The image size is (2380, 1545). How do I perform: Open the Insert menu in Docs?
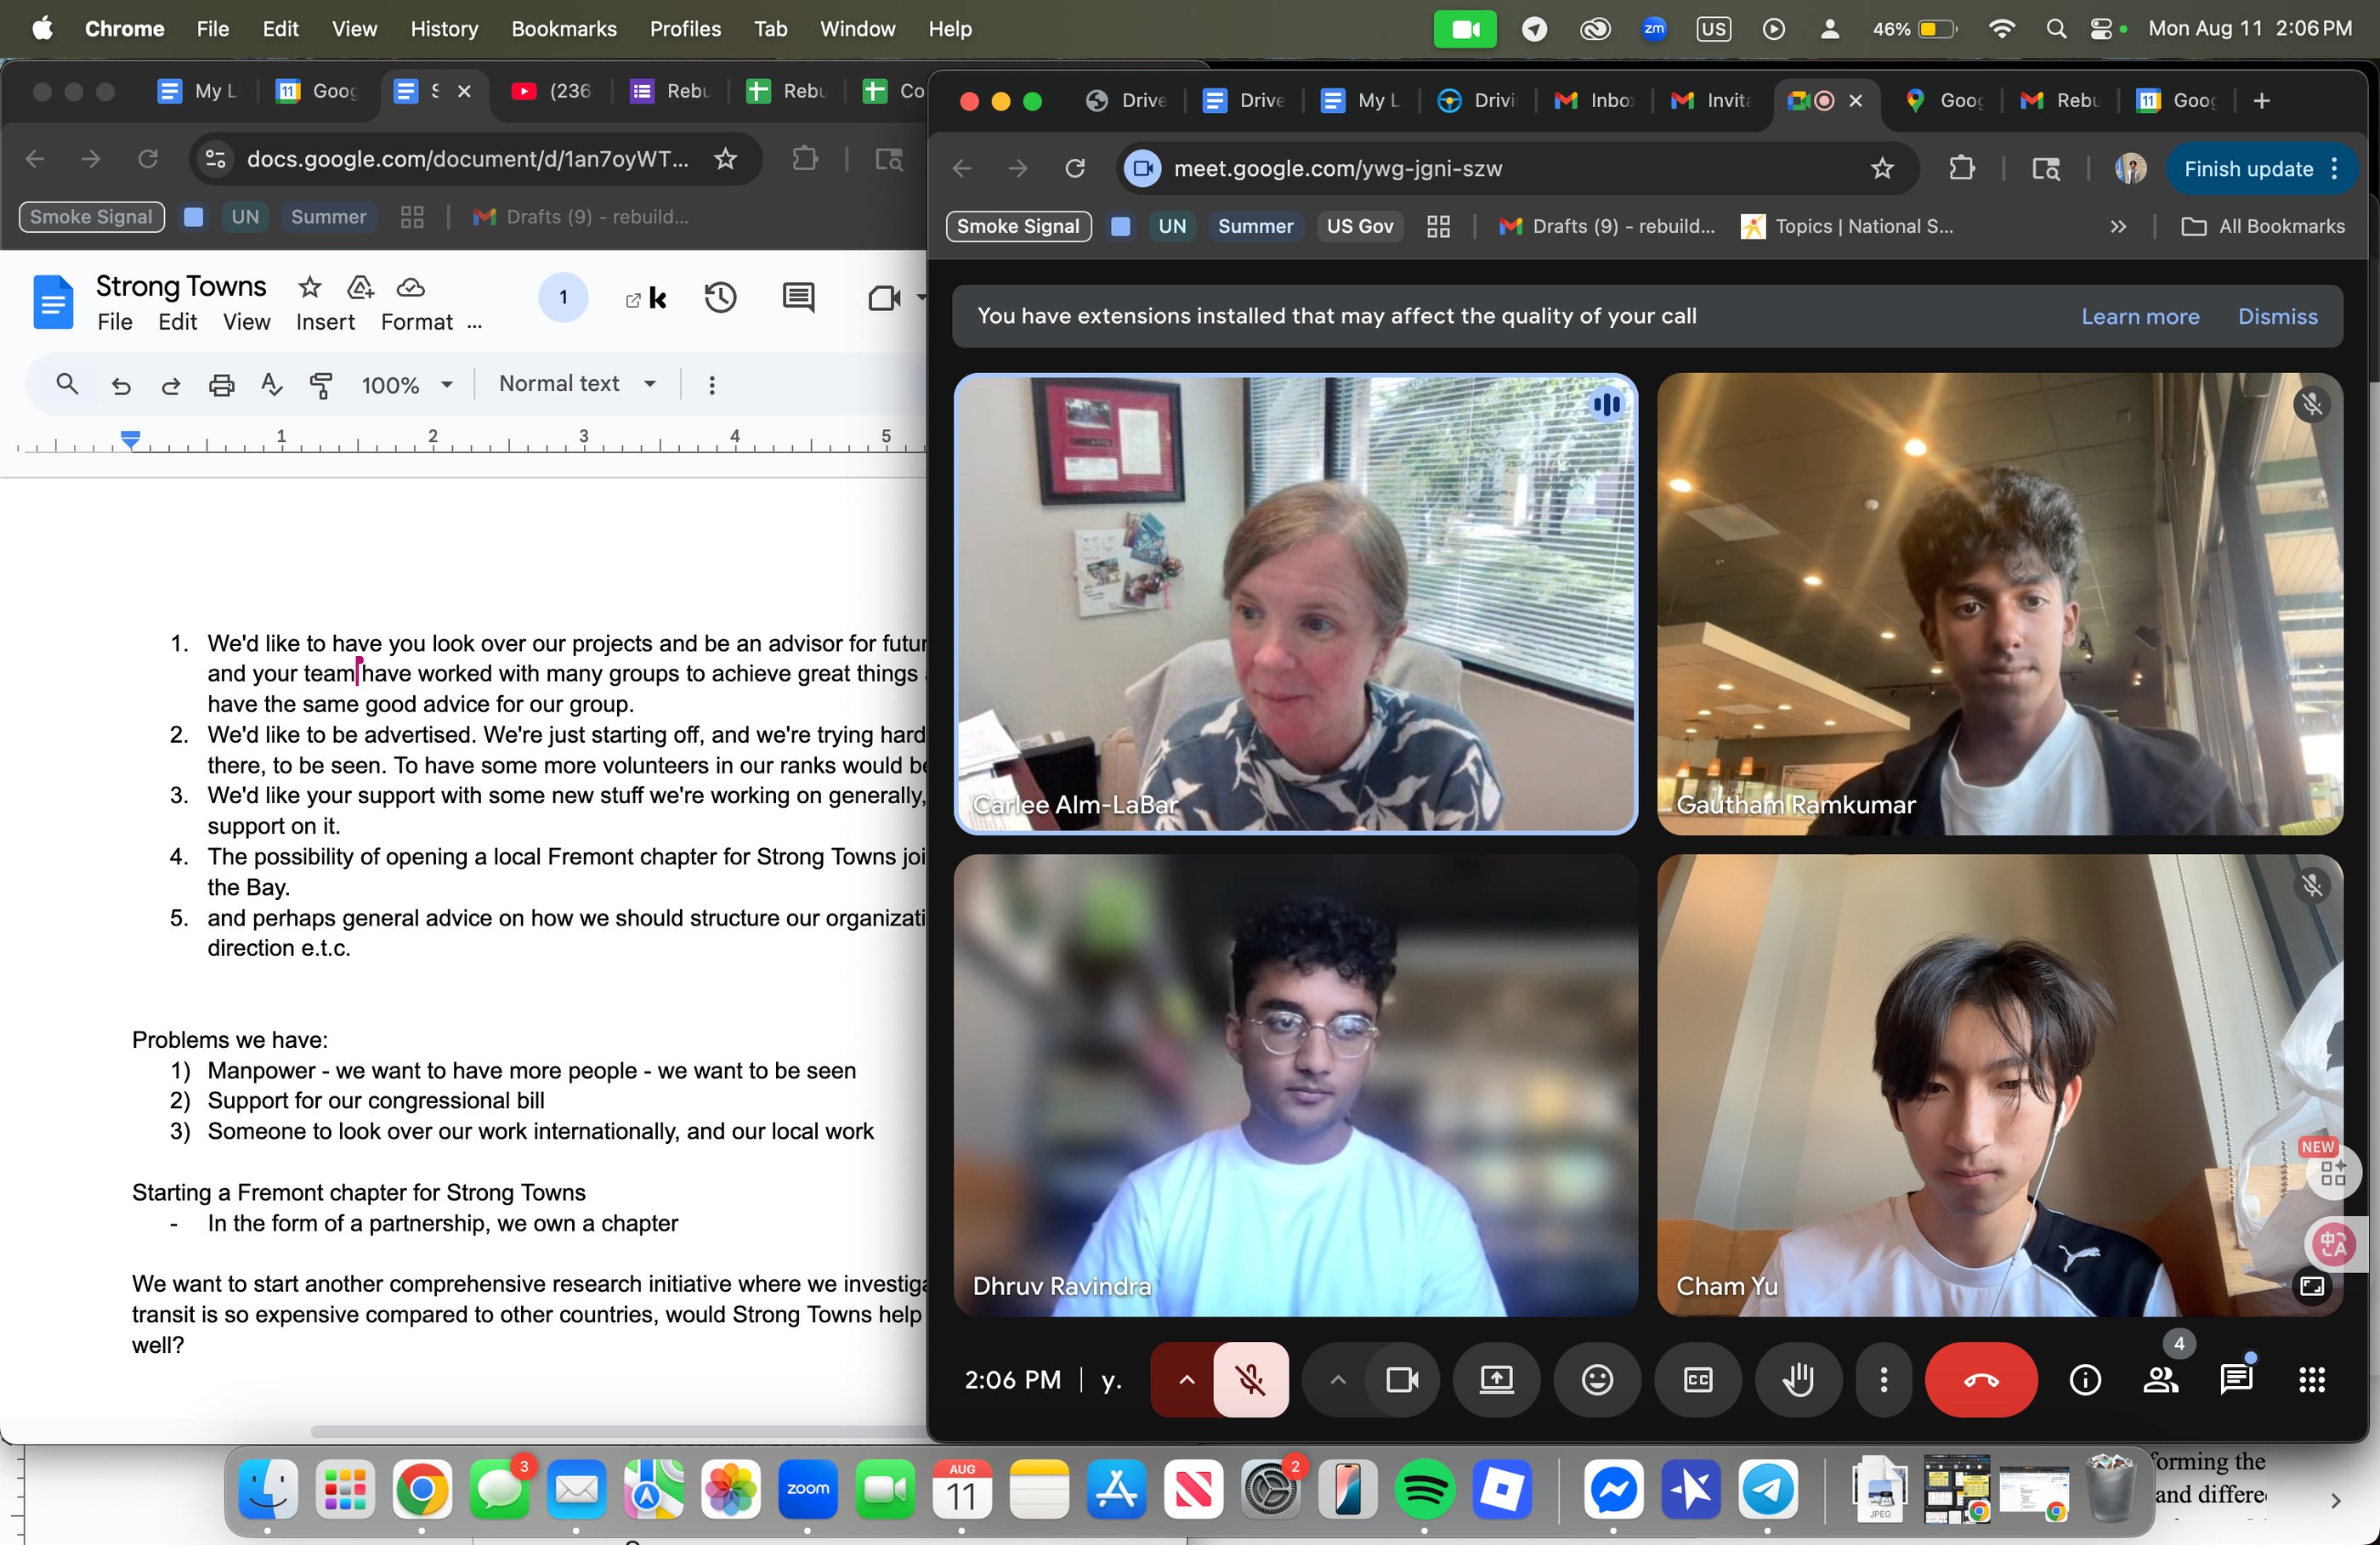pyautogui.click(x=325, y=322)
